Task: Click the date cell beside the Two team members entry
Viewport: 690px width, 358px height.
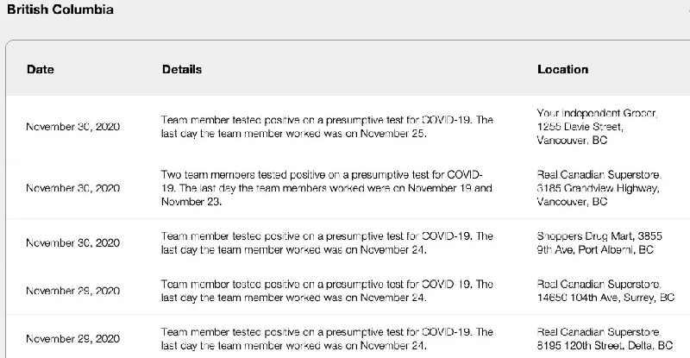Action: (72, 188)
